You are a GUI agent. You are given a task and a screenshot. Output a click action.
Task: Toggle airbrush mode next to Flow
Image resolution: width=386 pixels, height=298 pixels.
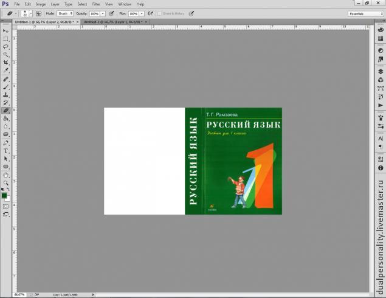click(x=150, y=13)
